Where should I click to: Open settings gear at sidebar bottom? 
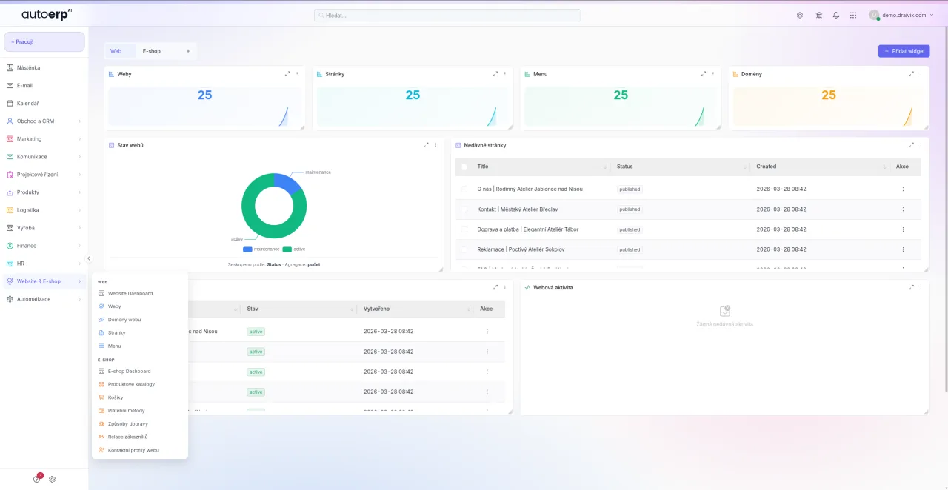(x=53, y=479)
